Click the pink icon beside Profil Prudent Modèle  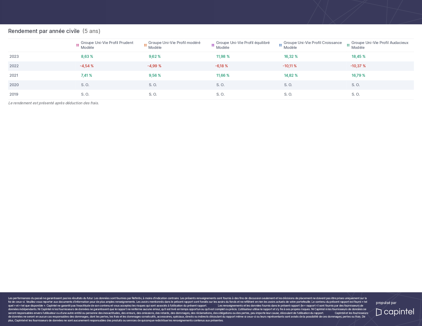(x=77, y=45)
